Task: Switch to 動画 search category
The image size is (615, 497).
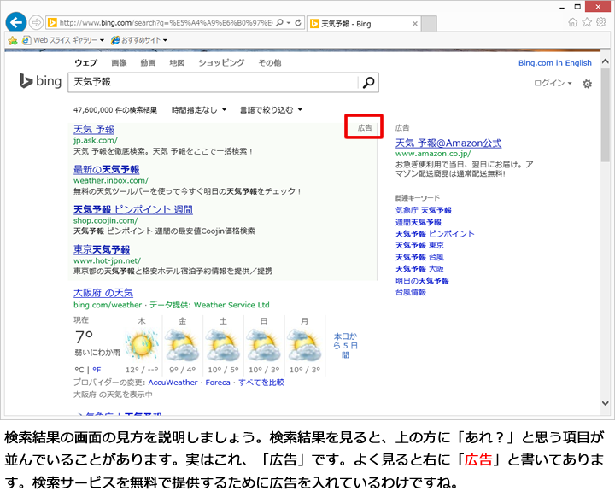Action: point(148,62)
